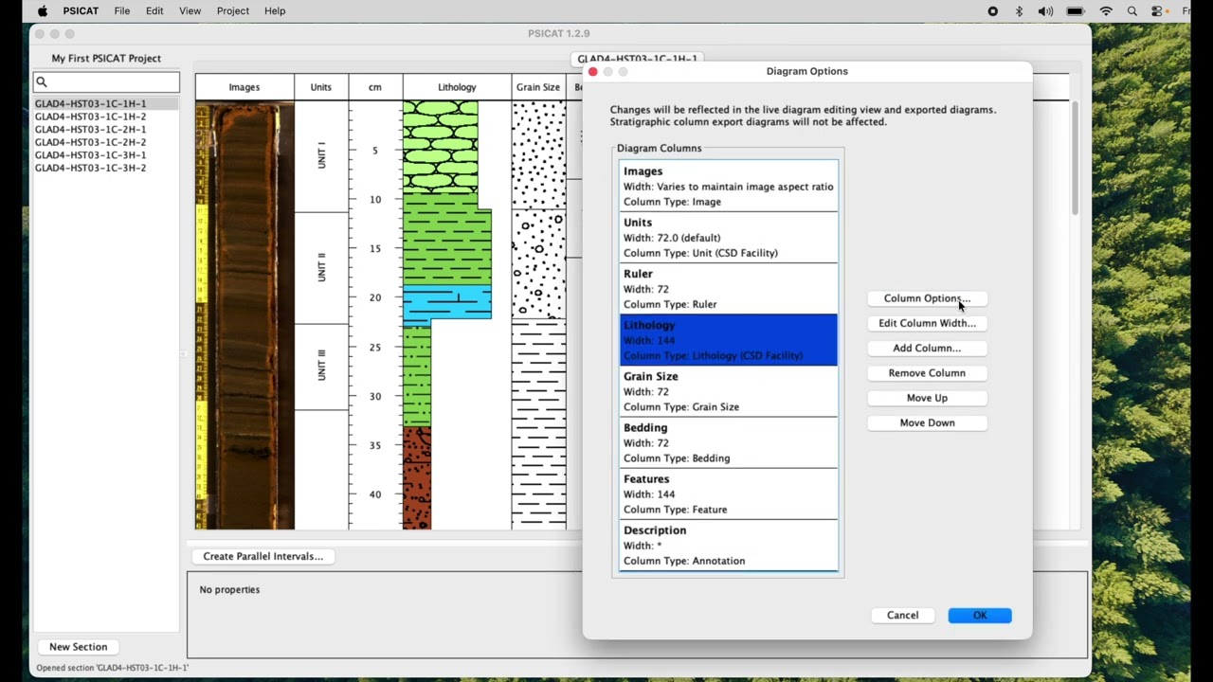Image resolution: width=1213 pixels, height=682 pixels.
Task: Open the volume control in menu bar
Action: (1045, 11)
